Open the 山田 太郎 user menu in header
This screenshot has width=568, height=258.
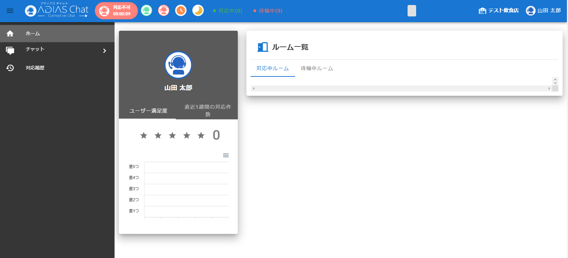point(543,11)
